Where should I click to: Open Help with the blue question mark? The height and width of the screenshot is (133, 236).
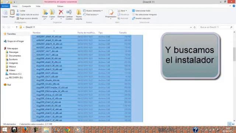[234, 6]
